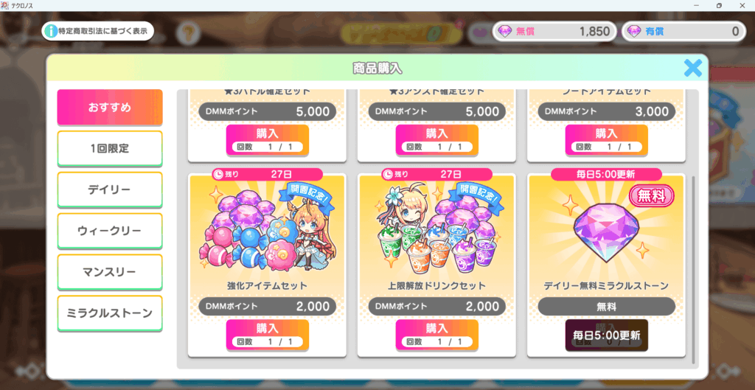Viewport: 755px width, 390px height.
Task: Purchase the 上限解放ドリンクセット
Action: (436, 335)
